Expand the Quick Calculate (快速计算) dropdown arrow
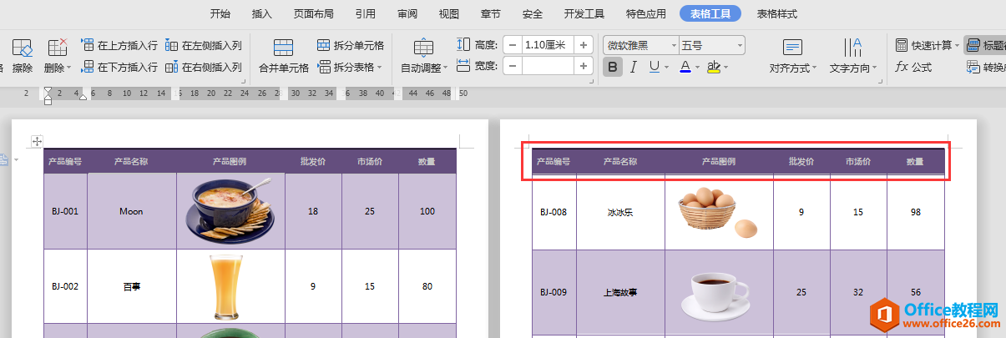 tap(956, 45)
